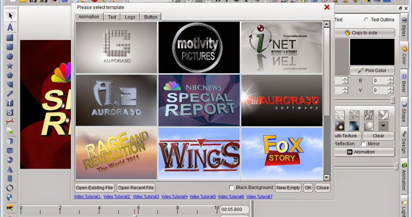
Task: Increase the V value with the stepper
Action: [390, 88]
